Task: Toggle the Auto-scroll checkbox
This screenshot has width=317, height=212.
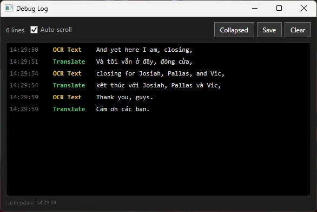Action: point(34,30)
